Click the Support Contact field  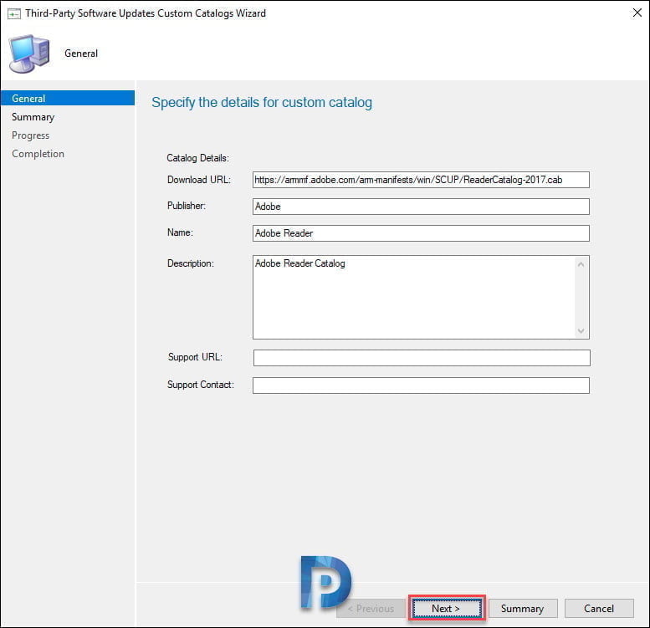[421, 385]
